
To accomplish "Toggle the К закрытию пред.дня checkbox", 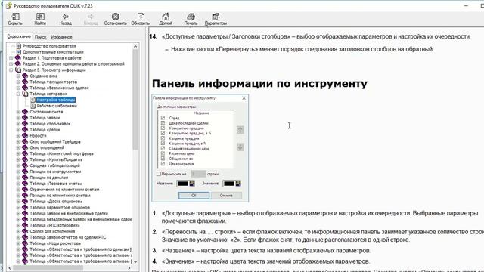I will click(163, 128).
